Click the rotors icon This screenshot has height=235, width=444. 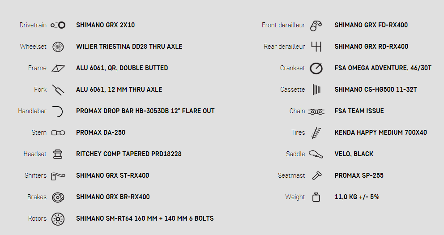tap(58, 218)
